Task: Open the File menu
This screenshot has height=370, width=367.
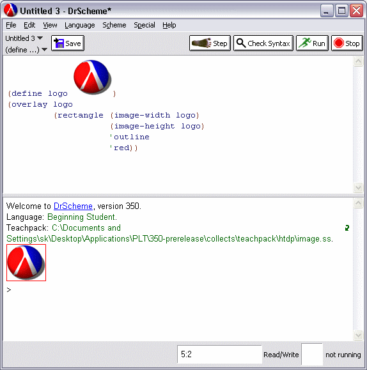Action: (11, 25)
